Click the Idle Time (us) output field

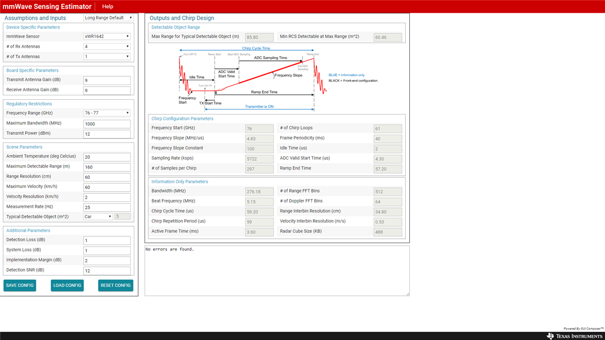point(388,149)
